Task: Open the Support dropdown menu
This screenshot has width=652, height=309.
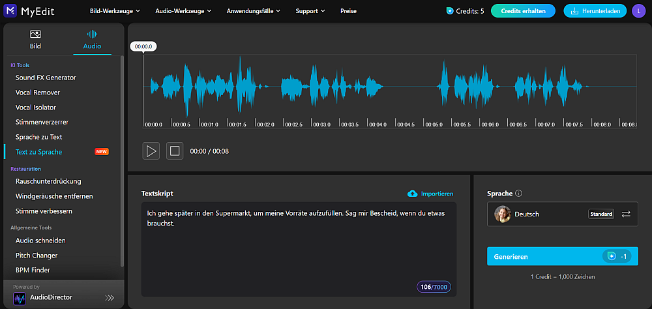Action: click(310, 11)
